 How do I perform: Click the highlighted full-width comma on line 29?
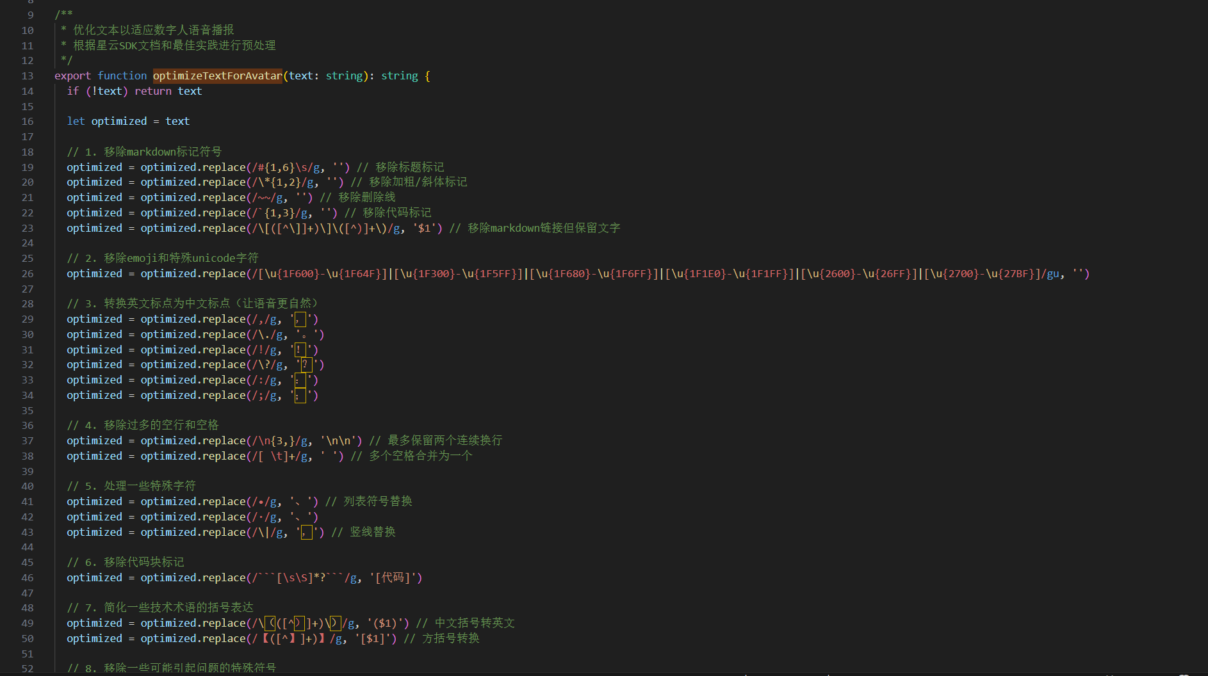click(300, 319)
